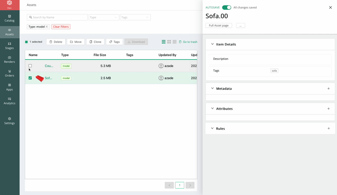Collapse the Item Details section
Image resolution: width=337 pixels, height=195 pixels.
[212, 44]
